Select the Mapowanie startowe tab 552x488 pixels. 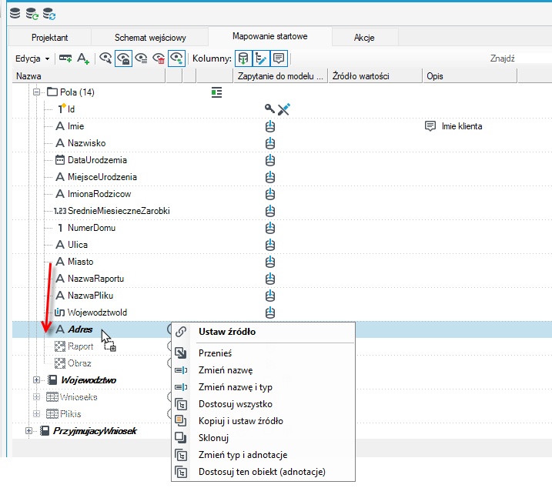pos(270,36)
